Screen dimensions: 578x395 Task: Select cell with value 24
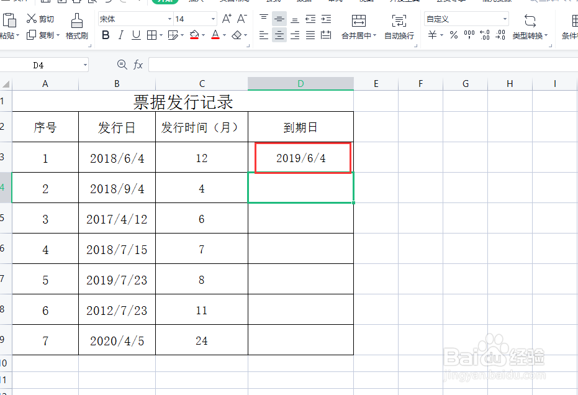[202, 340]
